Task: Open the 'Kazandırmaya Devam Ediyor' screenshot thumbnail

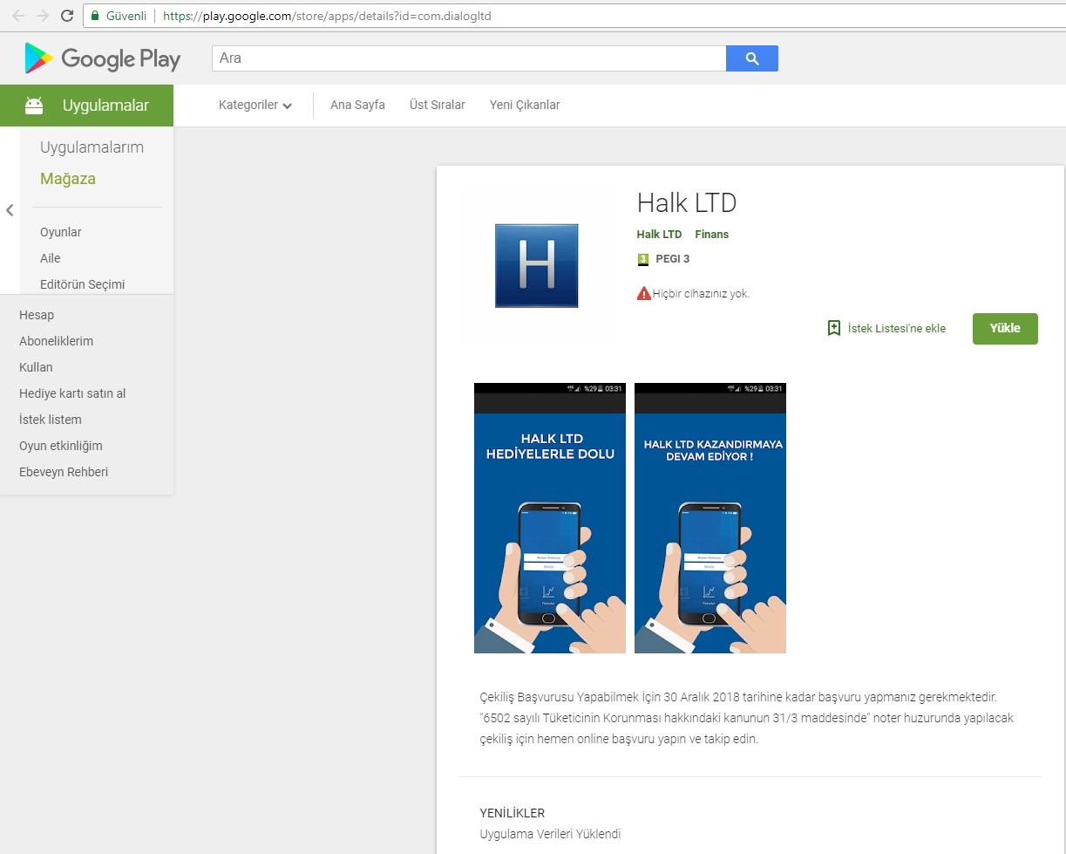Action: 710,518
